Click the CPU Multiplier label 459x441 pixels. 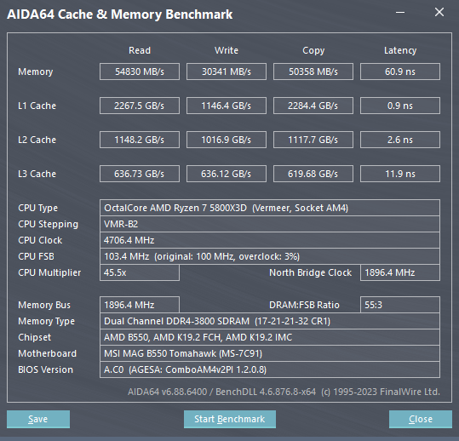pos(49,272)
